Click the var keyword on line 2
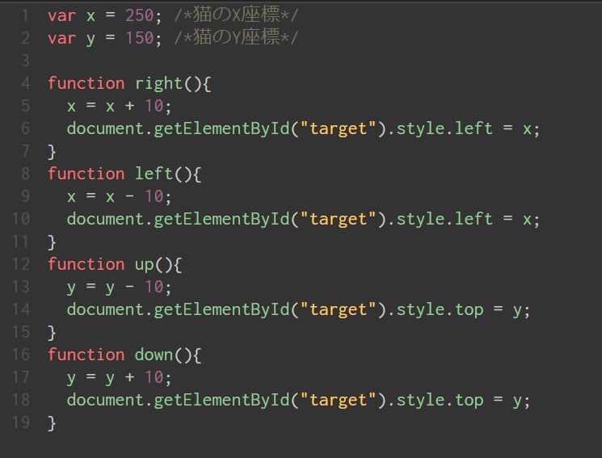The image size is (602, 458). click(x=61, y=38)
